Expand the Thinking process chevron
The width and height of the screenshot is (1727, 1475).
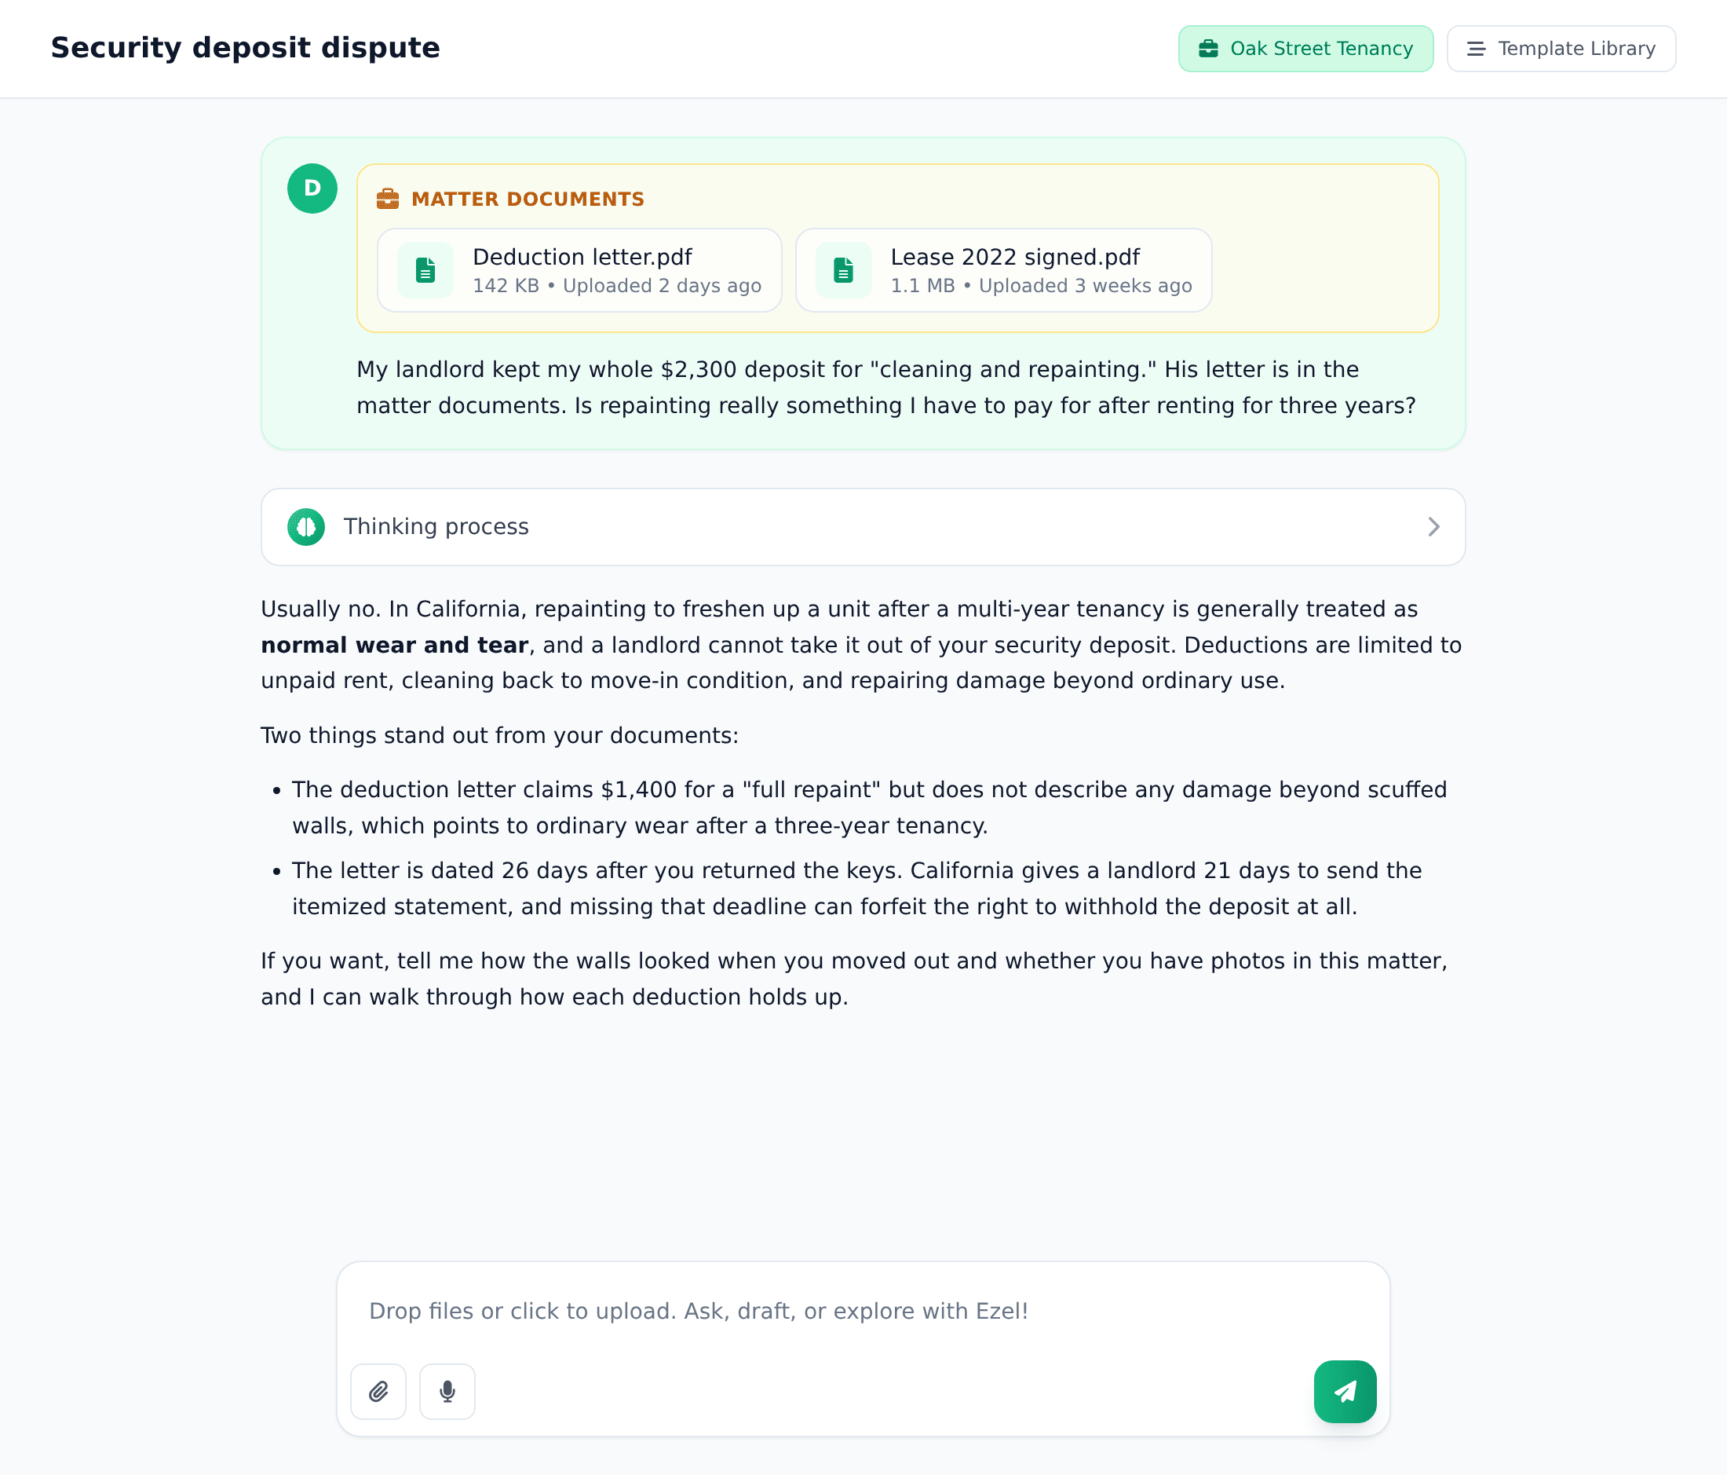tap(1433, 527)
